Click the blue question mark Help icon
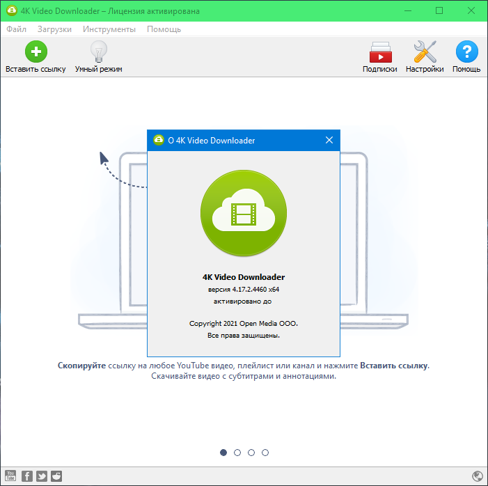This screenshot has height=486, width=488. [467, 52]
